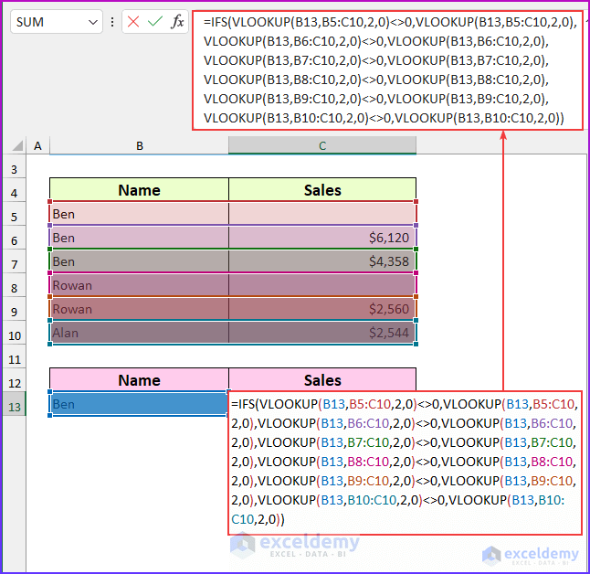Select column A header
The width and height of the screenshot is (590, 574).
[37, 145]
